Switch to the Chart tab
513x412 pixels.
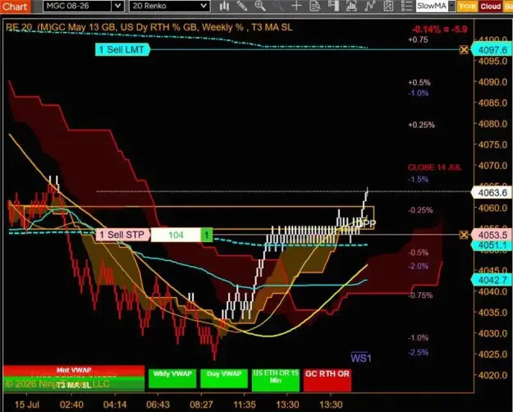click(x=15, y=7)
